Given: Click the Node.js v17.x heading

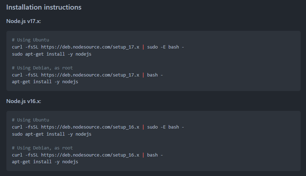Looking at the screenshot, I should click(x=24, y=21).
